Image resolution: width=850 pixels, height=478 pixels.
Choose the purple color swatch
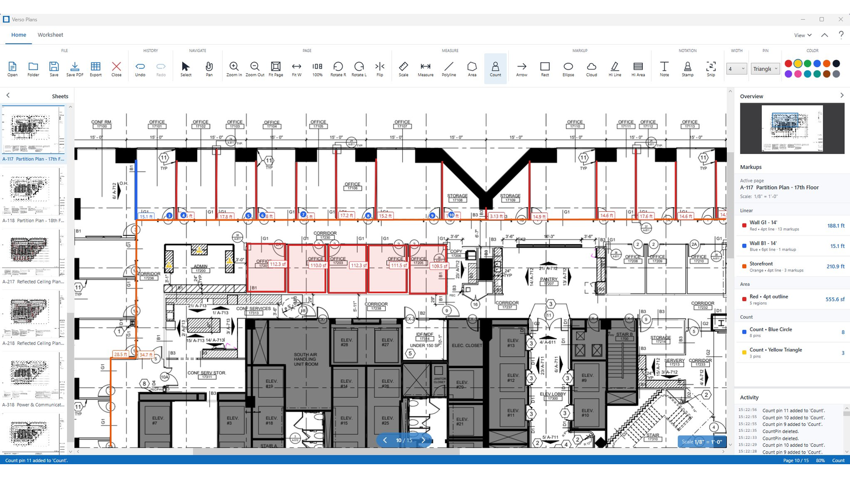point(788,74)
